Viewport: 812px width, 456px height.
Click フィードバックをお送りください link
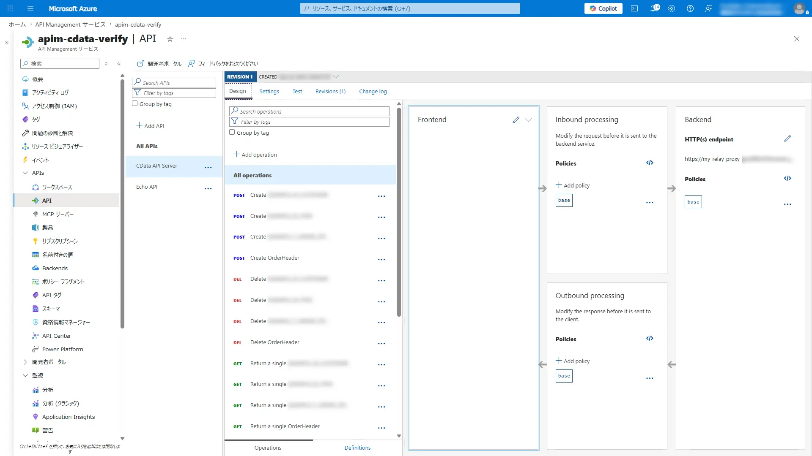click(x=223, y=64)
